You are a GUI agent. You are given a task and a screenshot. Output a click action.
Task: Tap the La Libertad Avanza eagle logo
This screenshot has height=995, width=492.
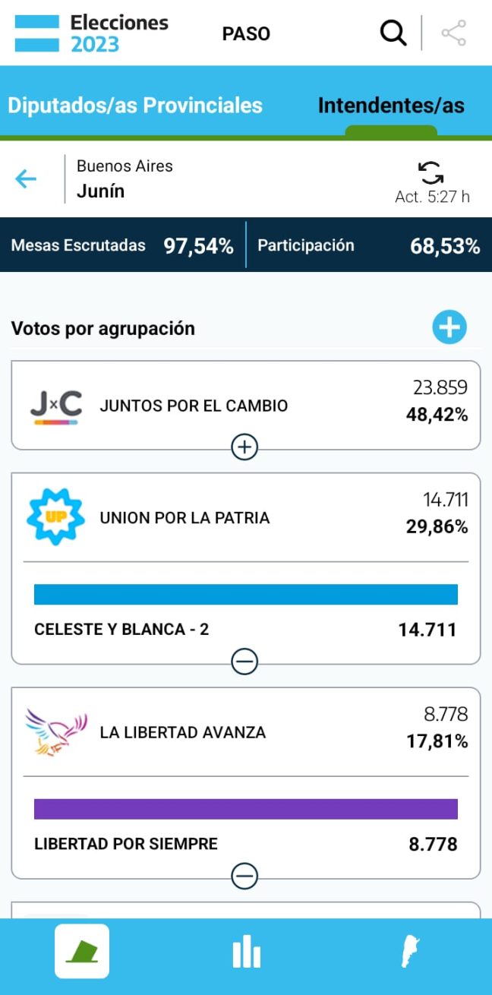pos(56,731)
